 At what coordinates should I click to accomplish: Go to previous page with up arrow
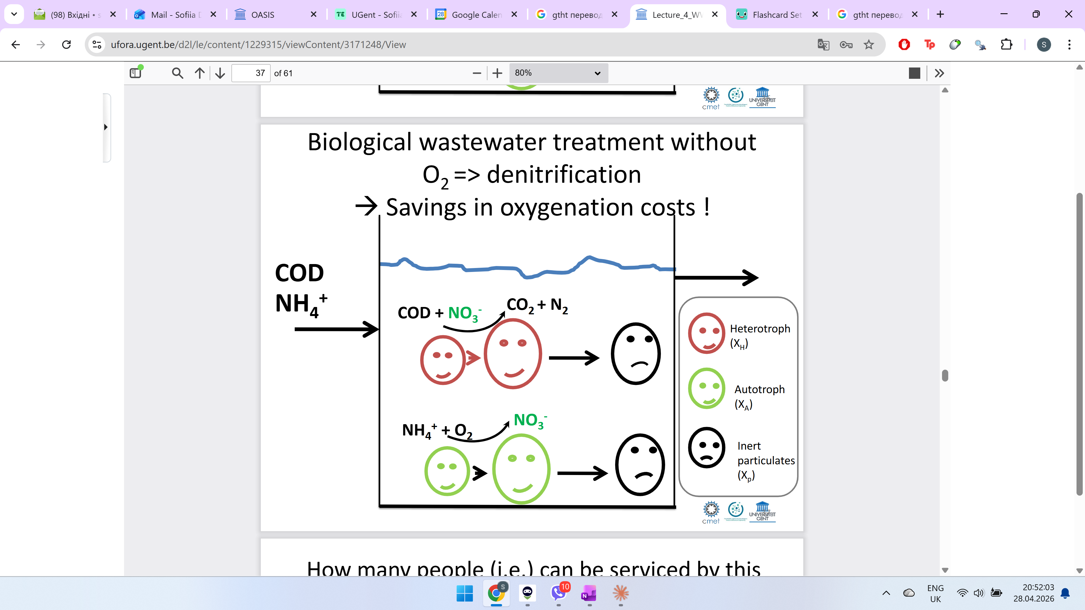coord(200,73)
